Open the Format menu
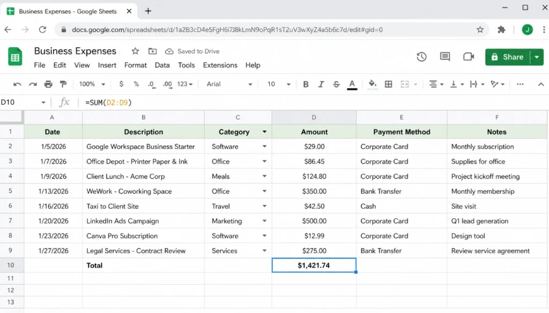This screenshot has height=313, width=549. (x=136, y=65)
